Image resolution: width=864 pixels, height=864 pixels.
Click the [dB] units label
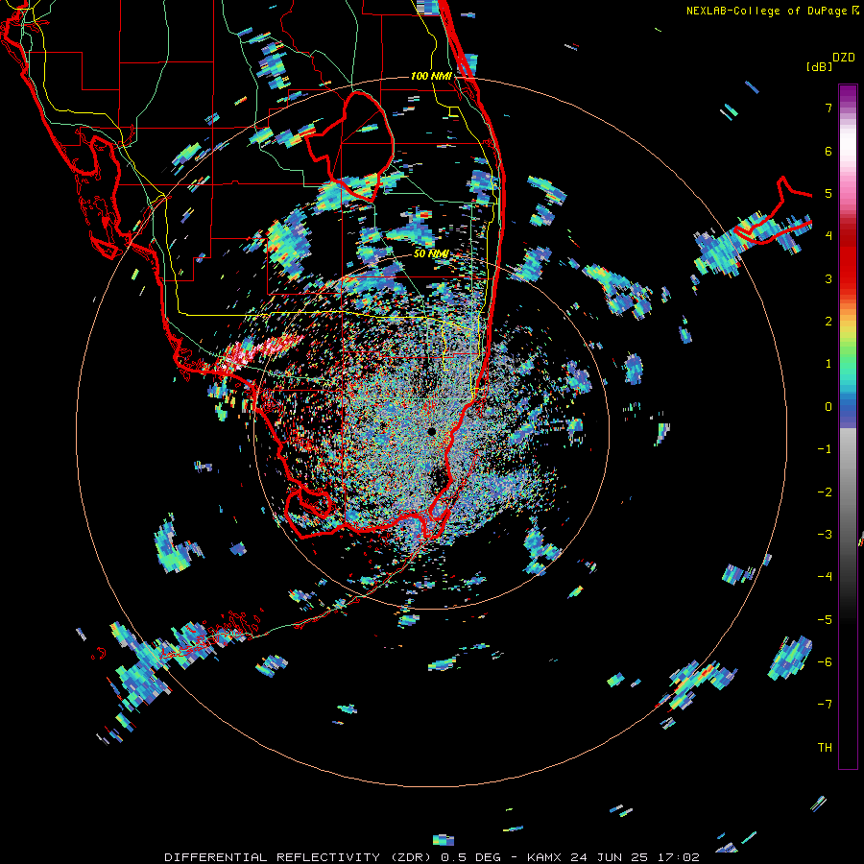[x=819, y=66]
